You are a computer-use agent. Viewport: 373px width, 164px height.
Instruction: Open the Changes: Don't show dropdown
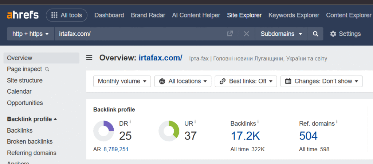(x=322, y=81)
